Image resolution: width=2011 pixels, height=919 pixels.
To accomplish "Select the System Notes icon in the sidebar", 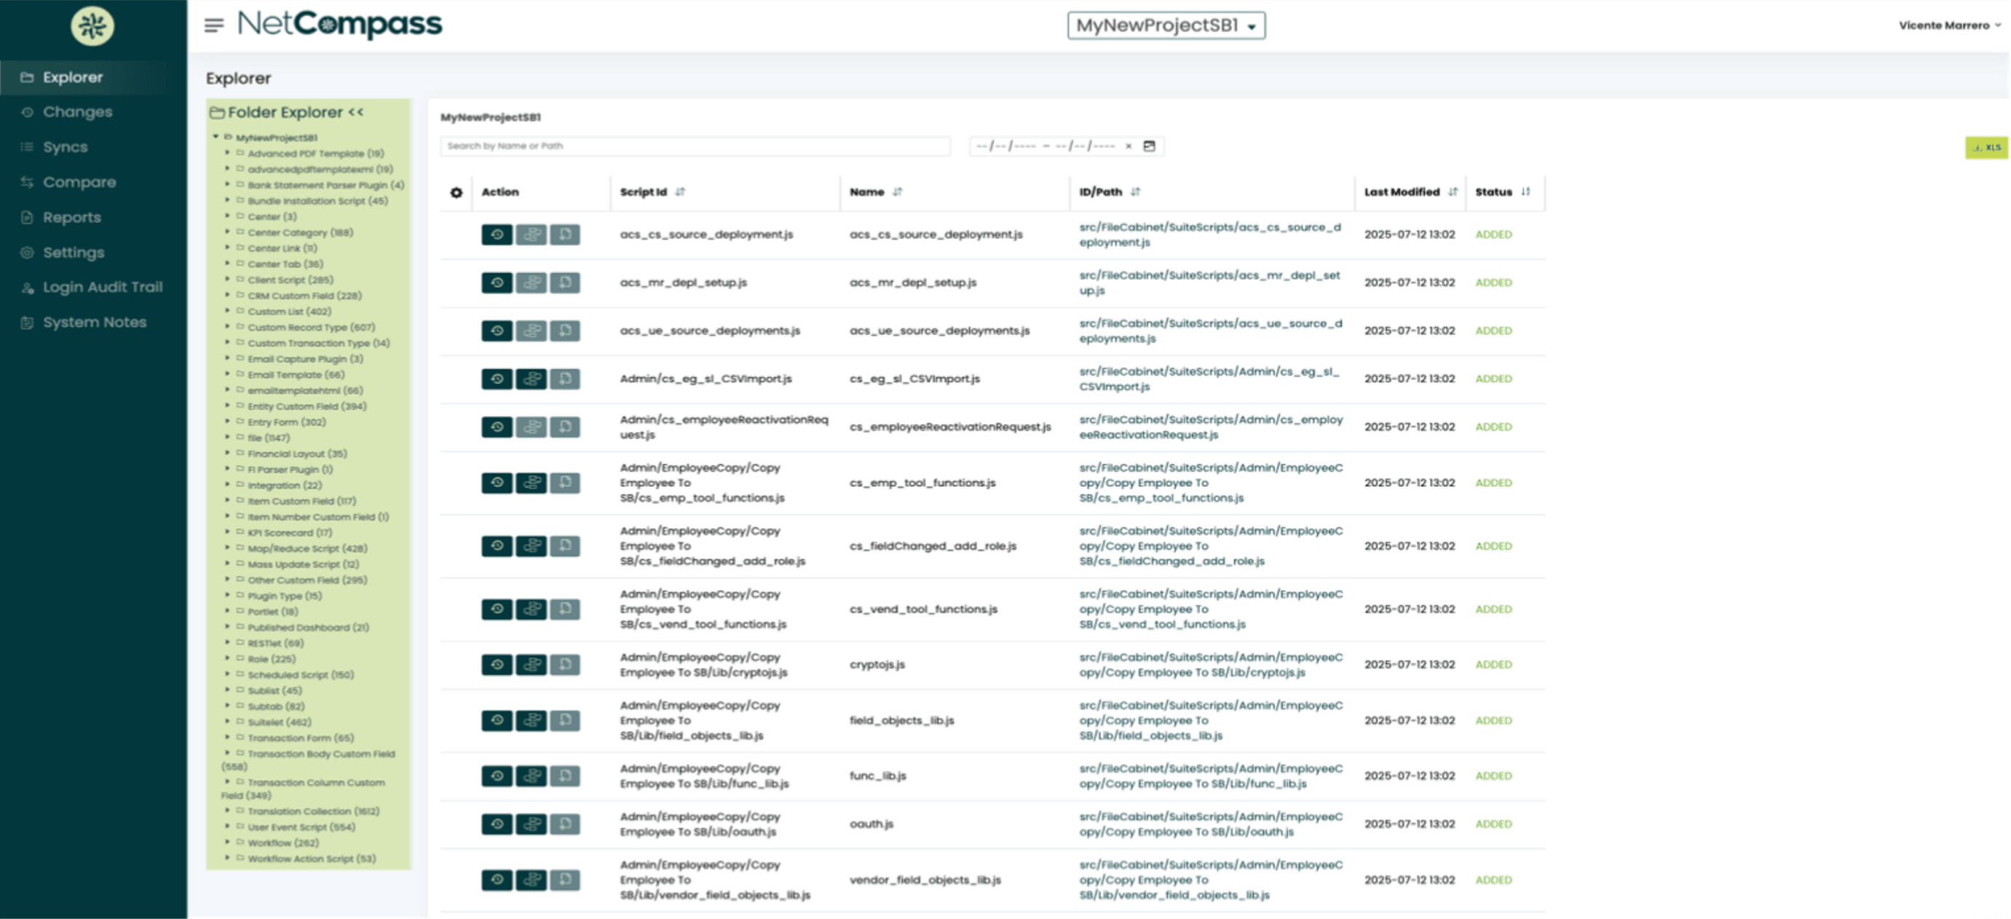I will [26, 322].
